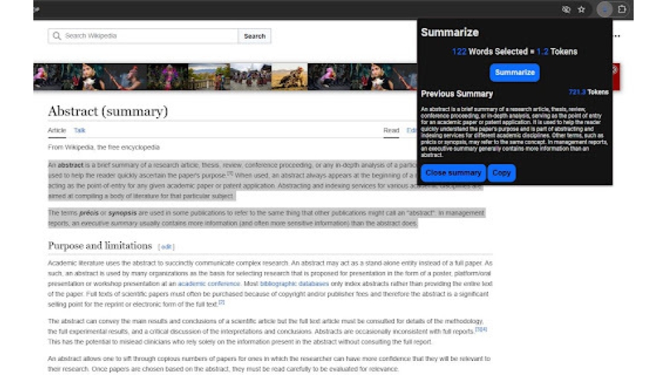667x375 pixels.
Task: Open the bibliographic databases link
Action: (294, 284)
